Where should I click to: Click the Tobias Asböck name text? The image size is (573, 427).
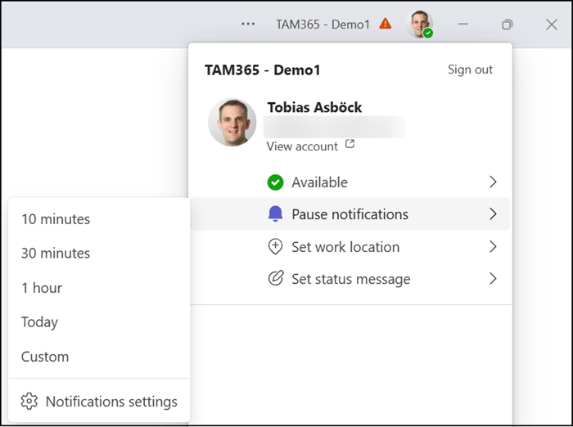point(314,107)
